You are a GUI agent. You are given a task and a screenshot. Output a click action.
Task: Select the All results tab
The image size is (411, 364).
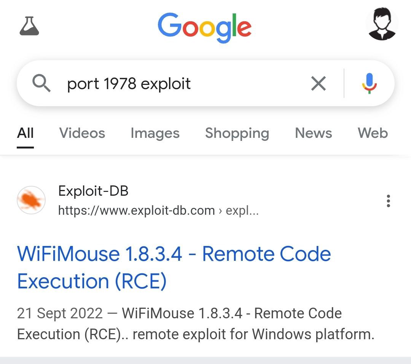(25, 133)
